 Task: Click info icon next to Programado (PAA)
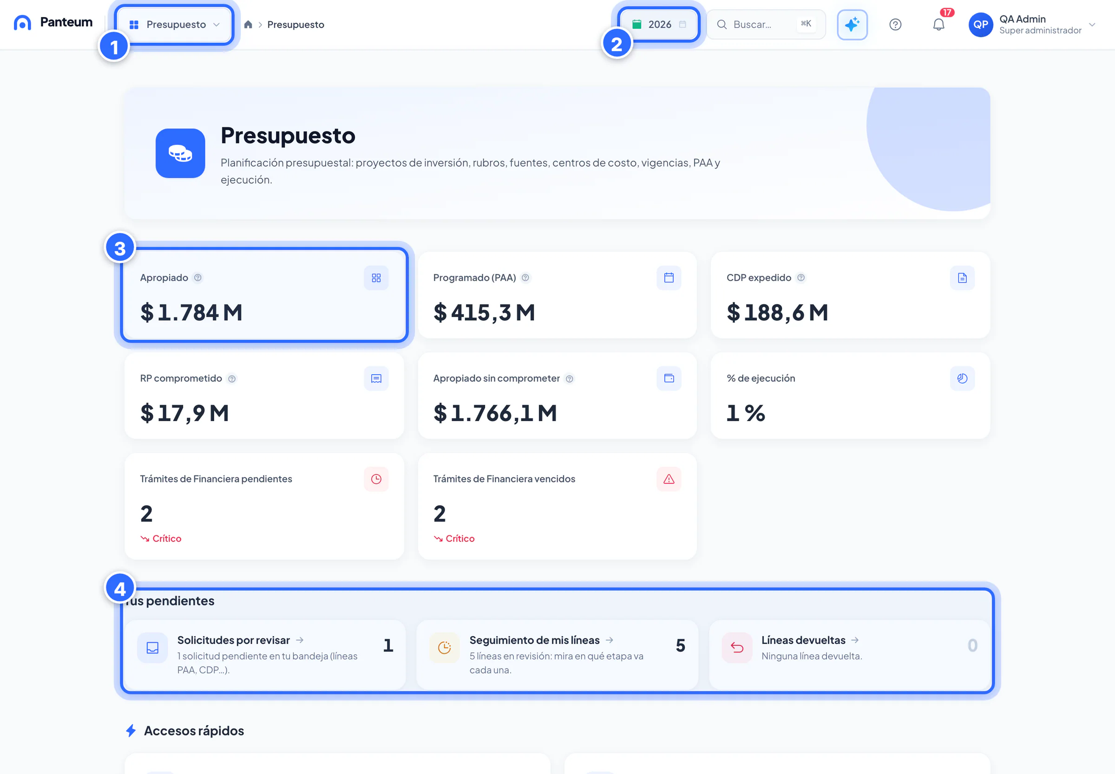pyautogui.click(x=525, y=278)
